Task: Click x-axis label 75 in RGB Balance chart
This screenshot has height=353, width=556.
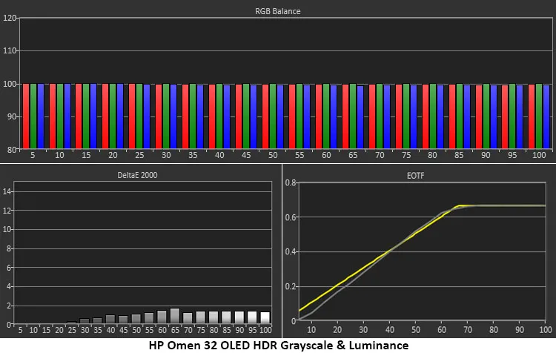Action: (406, 156)
